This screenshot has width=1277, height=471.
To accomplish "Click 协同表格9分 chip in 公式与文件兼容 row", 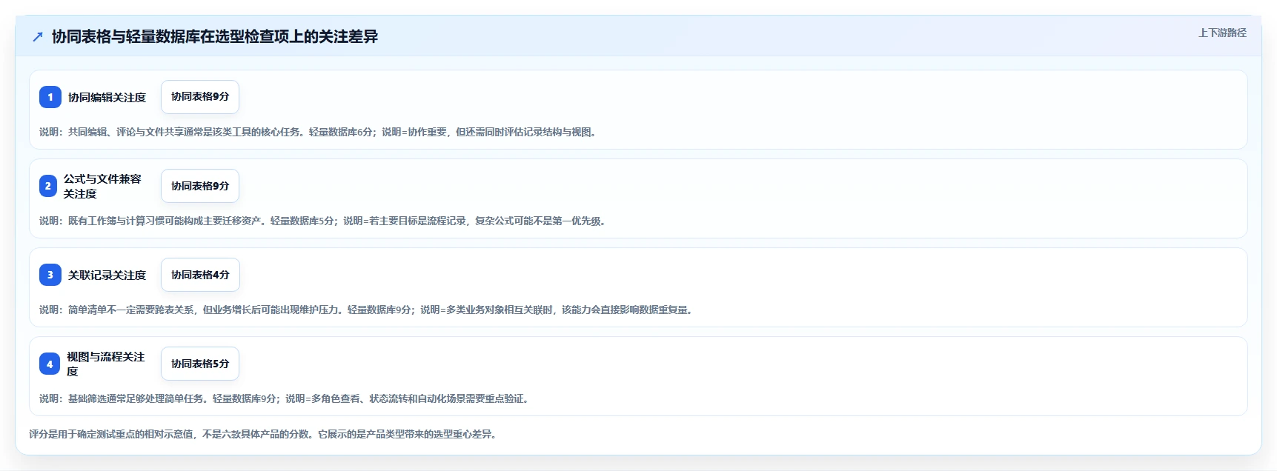I will click(x=200, y=186).
